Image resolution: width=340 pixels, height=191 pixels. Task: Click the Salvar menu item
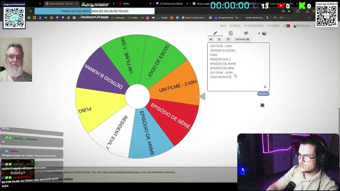pyautogui.click(x=235, y=26)
